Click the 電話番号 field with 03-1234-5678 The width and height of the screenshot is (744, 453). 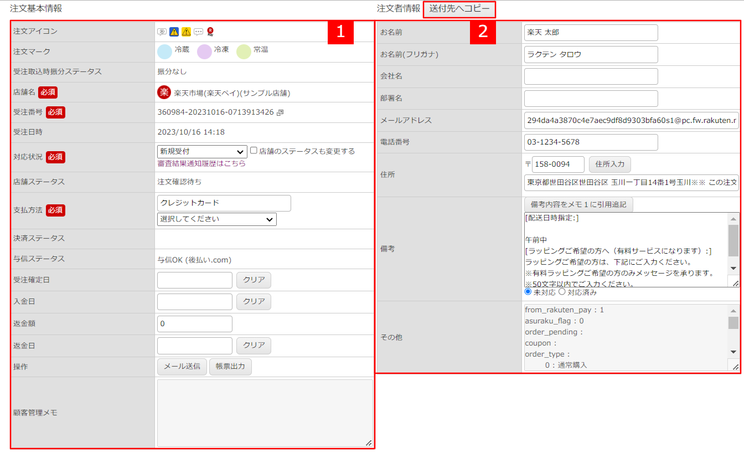[x=591, y=142]
